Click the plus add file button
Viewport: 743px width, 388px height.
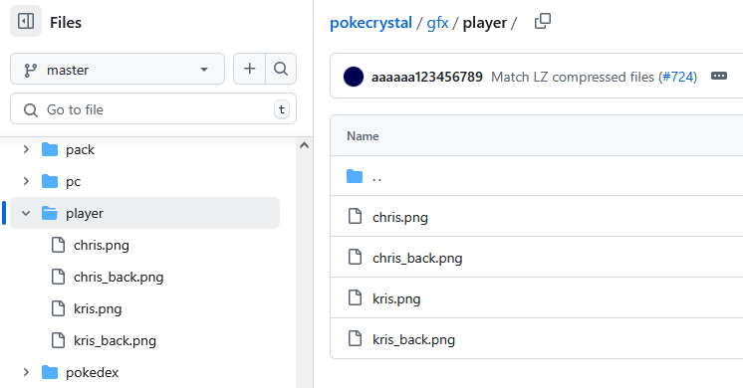pos(249,69)
